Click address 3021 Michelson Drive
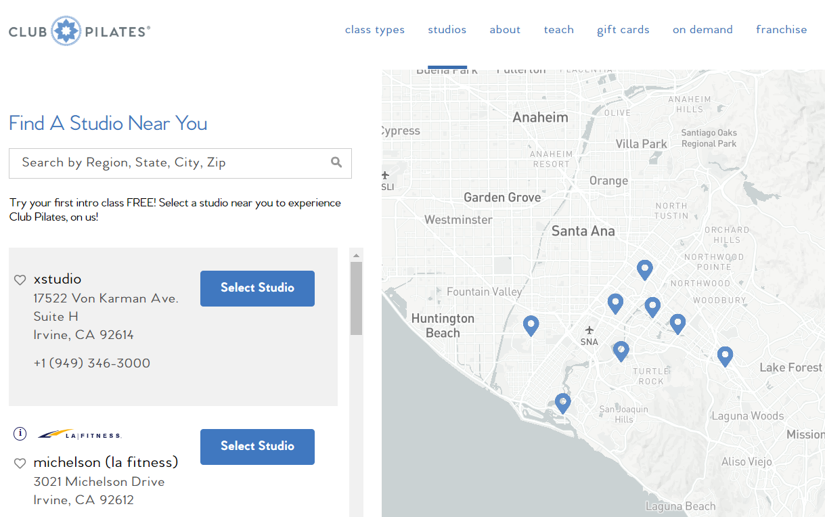 click(99, 482)
